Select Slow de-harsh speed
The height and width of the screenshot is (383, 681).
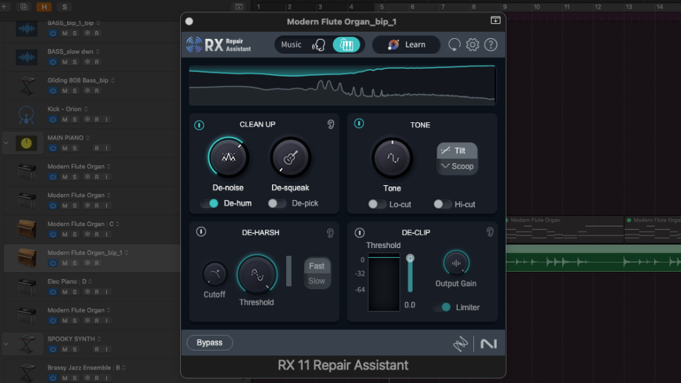coord(317,281)
